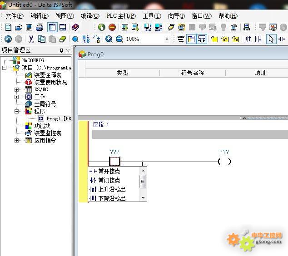The width and height of the screenshot is (288, 256).
Task: Click the contact list scroll-up arrow
Action: click(x=143, y=171)
